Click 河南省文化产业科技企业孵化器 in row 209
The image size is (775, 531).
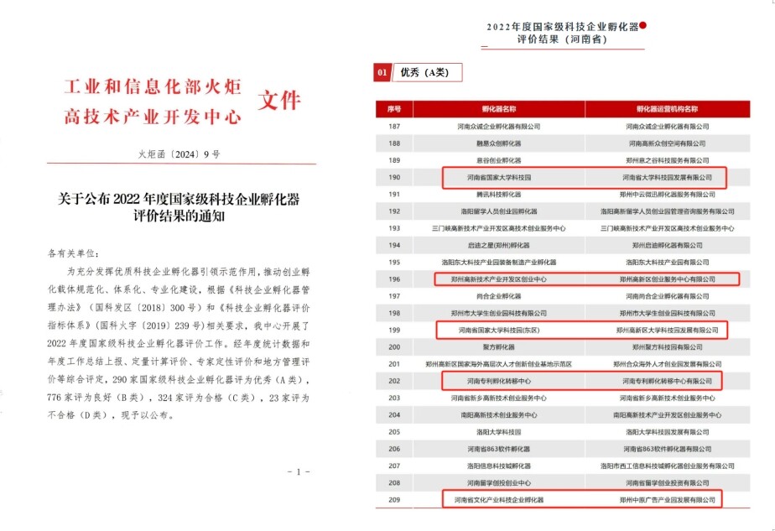[498, 500]
